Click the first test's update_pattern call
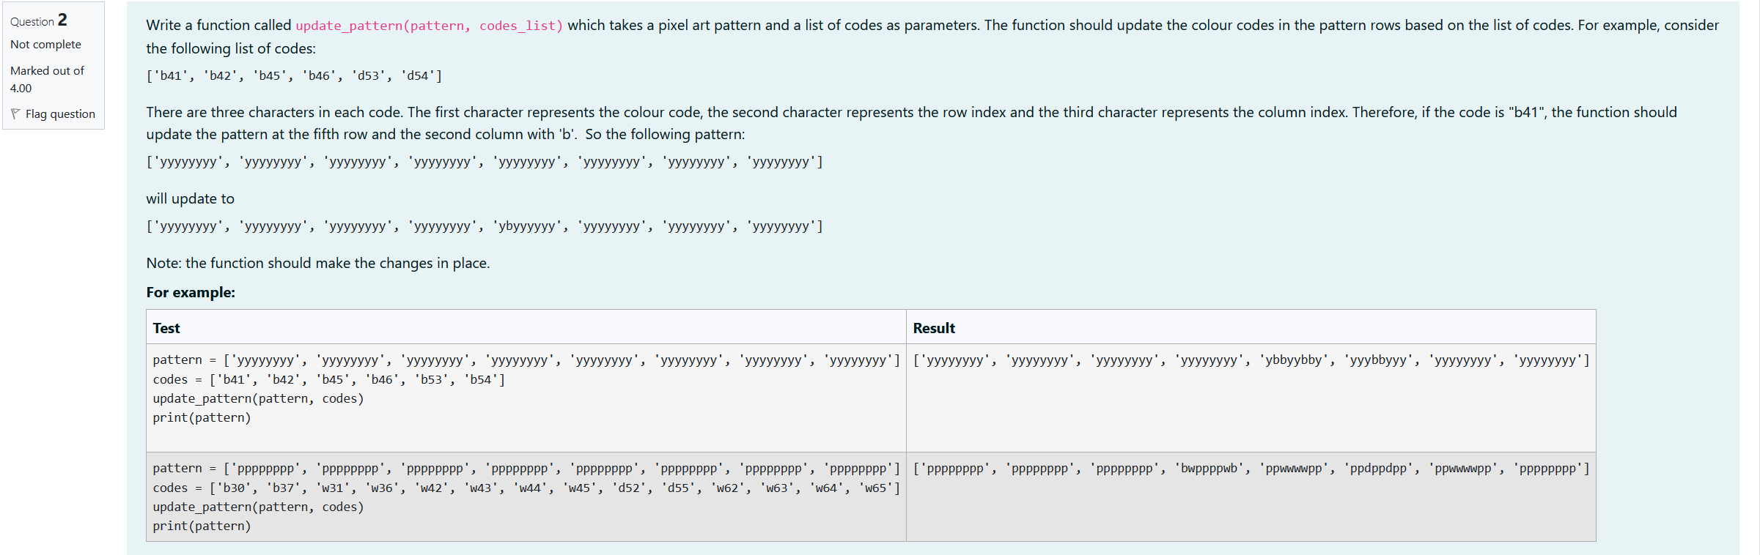 click(x=258, y=398)
